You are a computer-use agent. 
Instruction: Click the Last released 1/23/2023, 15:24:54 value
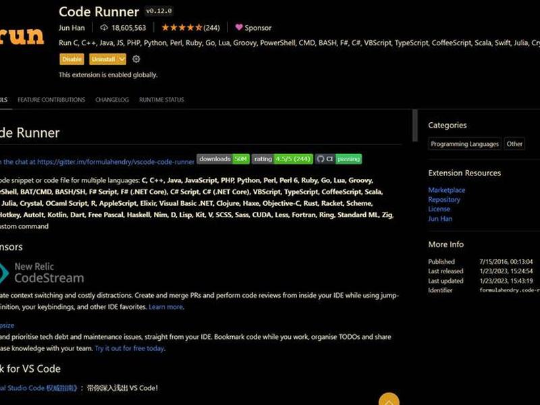pos(506,271)
